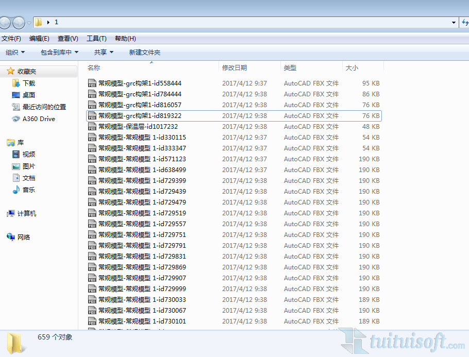The image size is (469, 357).
Task: Select file name 常规模型-常规模型 1-id730033
Action: (x=142, y=300)
